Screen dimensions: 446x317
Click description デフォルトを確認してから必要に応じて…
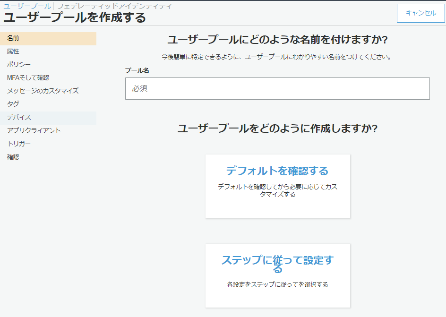tap(278, 190)
